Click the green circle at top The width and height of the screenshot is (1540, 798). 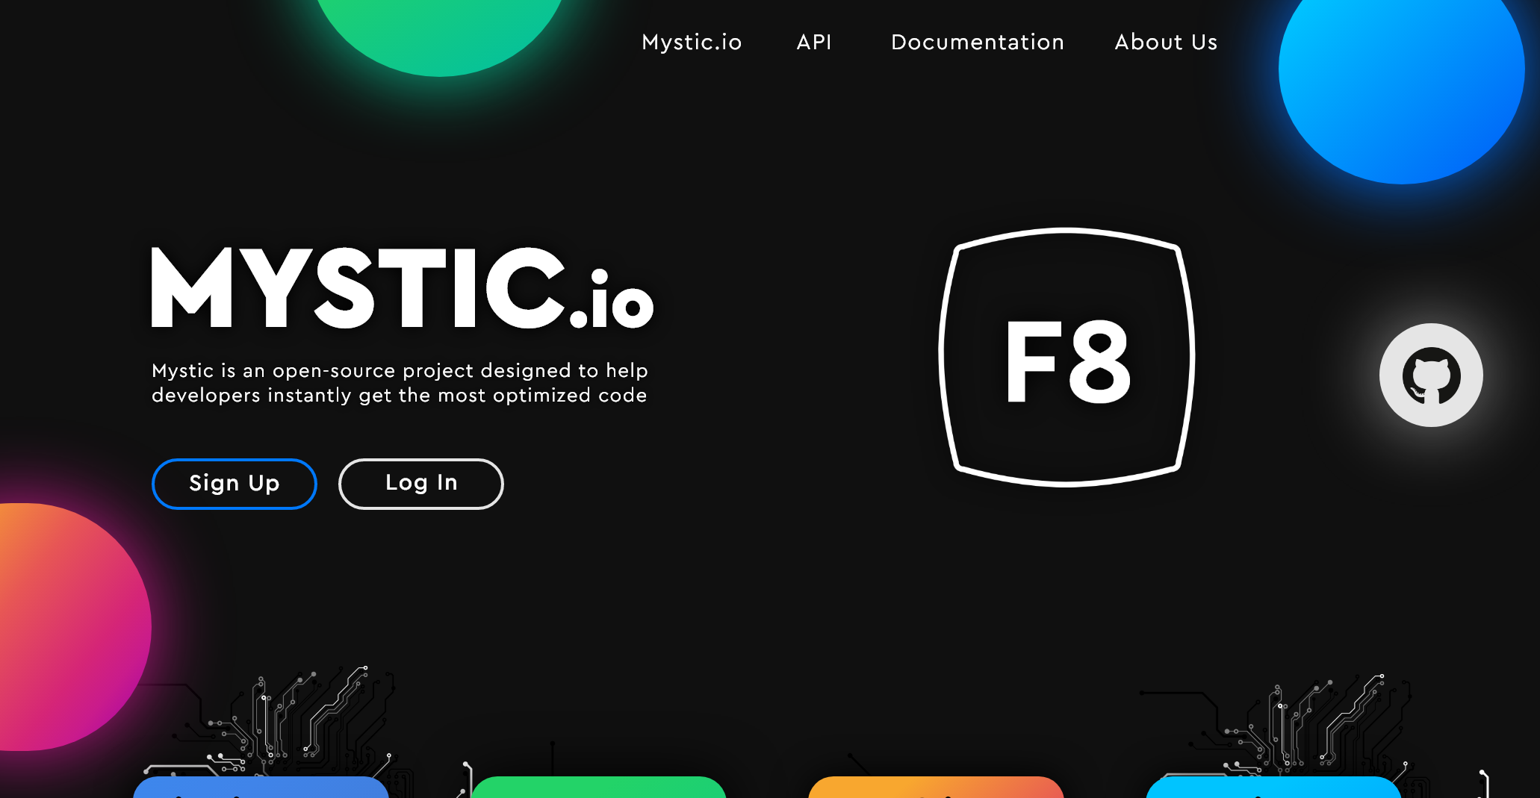pyautogui.click(x=441, y=30)
